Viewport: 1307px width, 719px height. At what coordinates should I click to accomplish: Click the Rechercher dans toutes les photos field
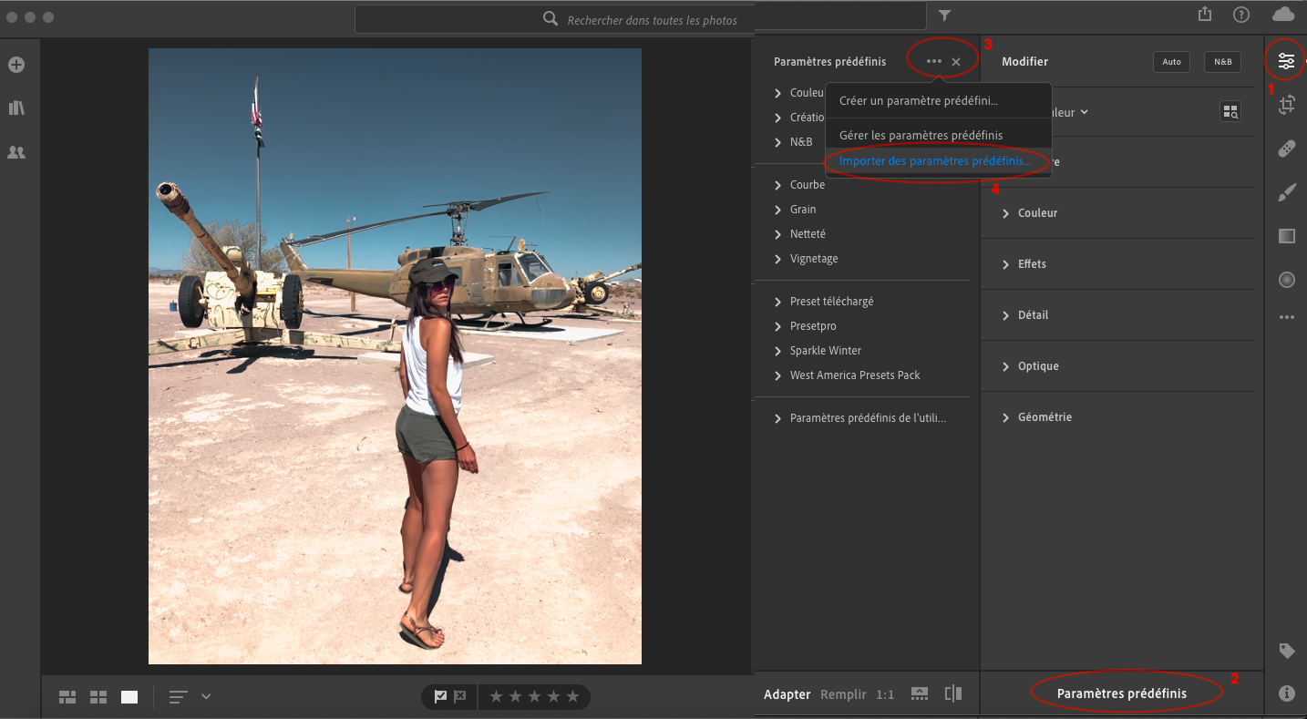[651, 19]
